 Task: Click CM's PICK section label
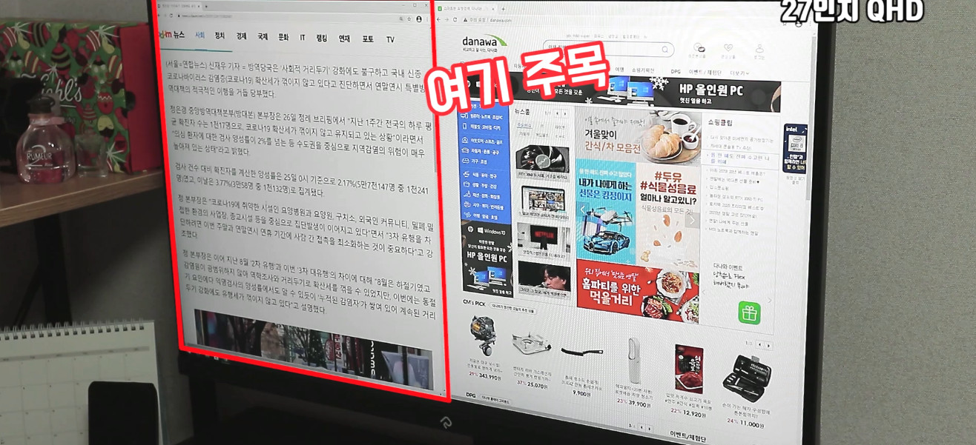(x=474, y=304)
